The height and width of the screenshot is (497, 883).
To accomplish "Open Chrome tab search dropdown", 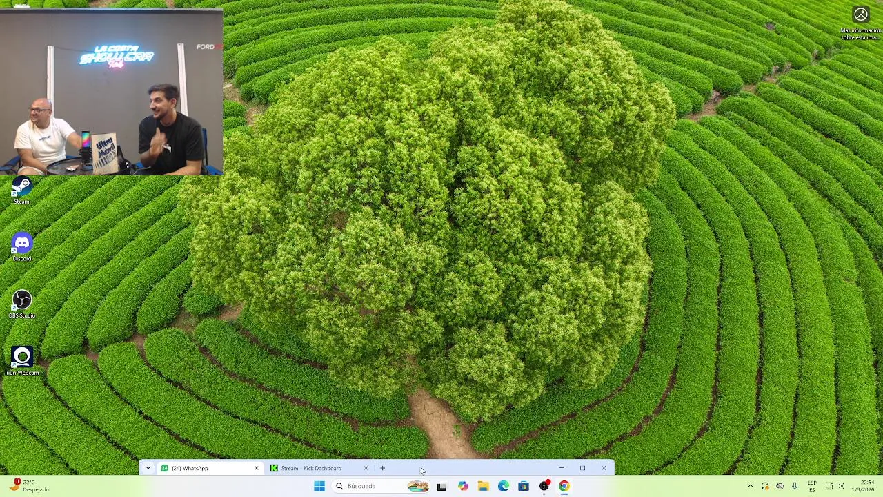I will coord(148,468).
